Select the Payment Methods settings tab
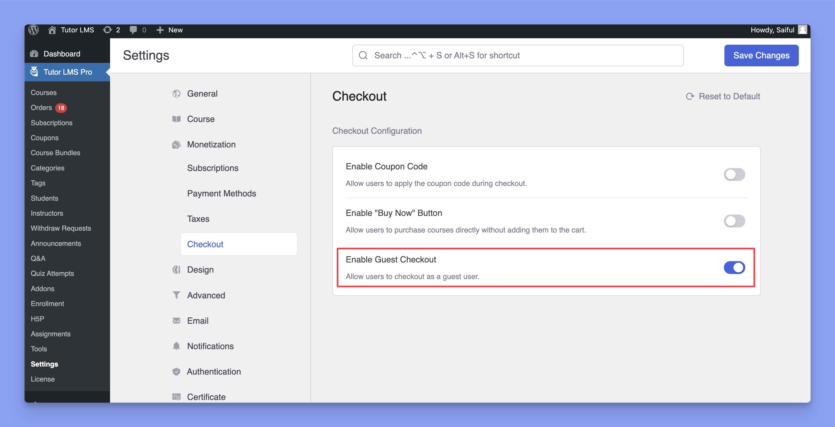This screenshot has height=427, width=835. point(221,193)
